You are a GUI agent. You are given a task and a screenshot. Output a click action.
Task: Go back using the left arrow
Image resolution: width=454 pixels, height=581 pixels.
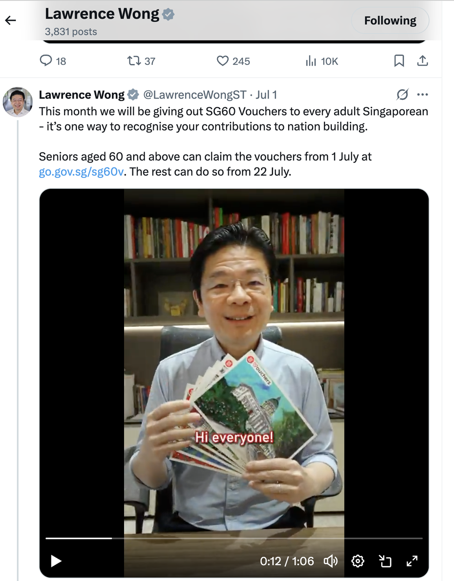point(10,20)
